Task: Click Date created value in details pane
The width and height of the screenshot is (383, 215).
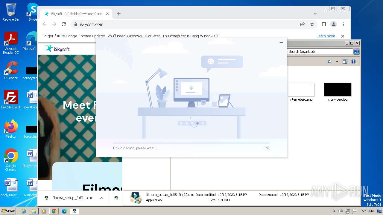Action: pyautogui.click(x=294, y=195)
